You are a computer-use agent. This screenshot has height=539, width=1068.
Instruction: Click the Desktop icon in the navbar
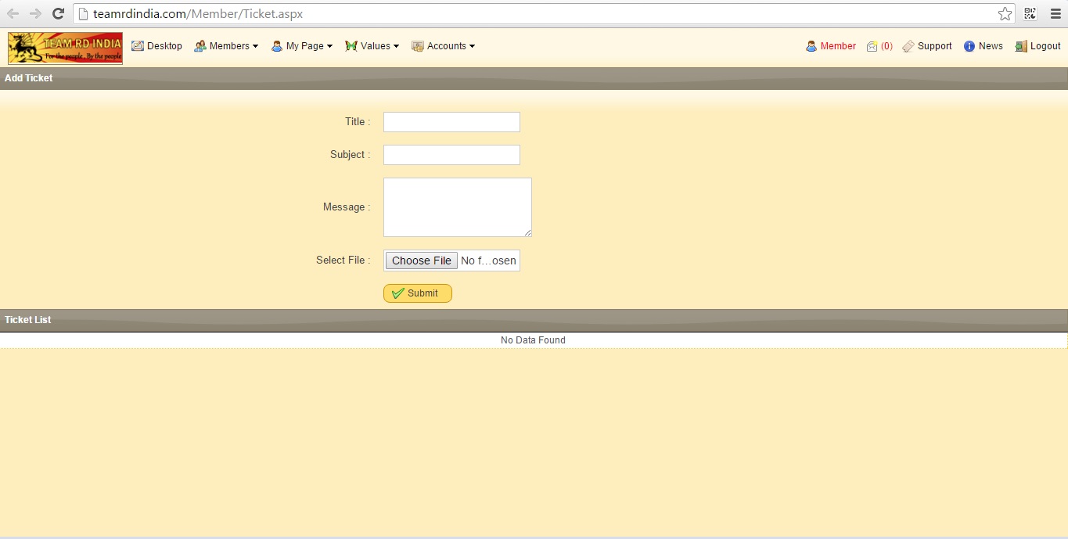coord(138,46)
